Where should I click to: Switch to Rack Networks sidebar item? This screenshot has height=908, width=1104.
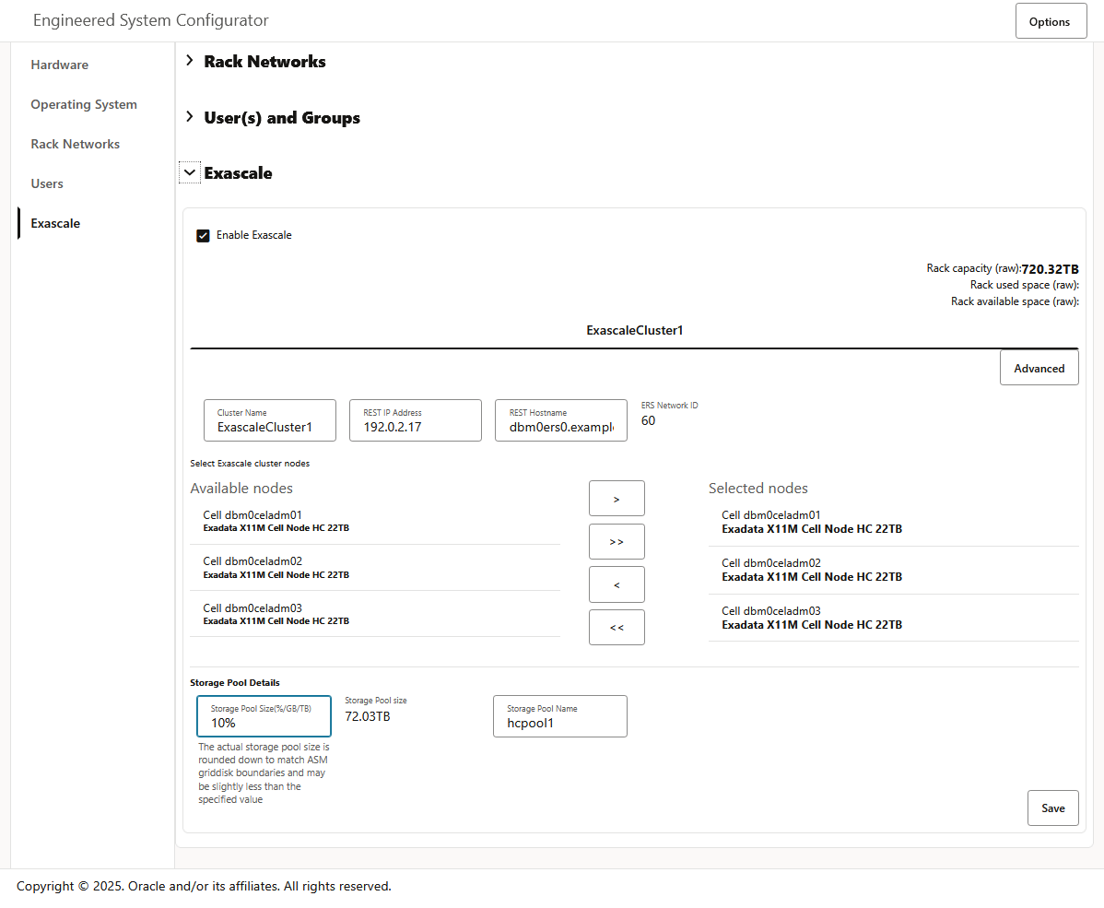click(x=76, y=145)
